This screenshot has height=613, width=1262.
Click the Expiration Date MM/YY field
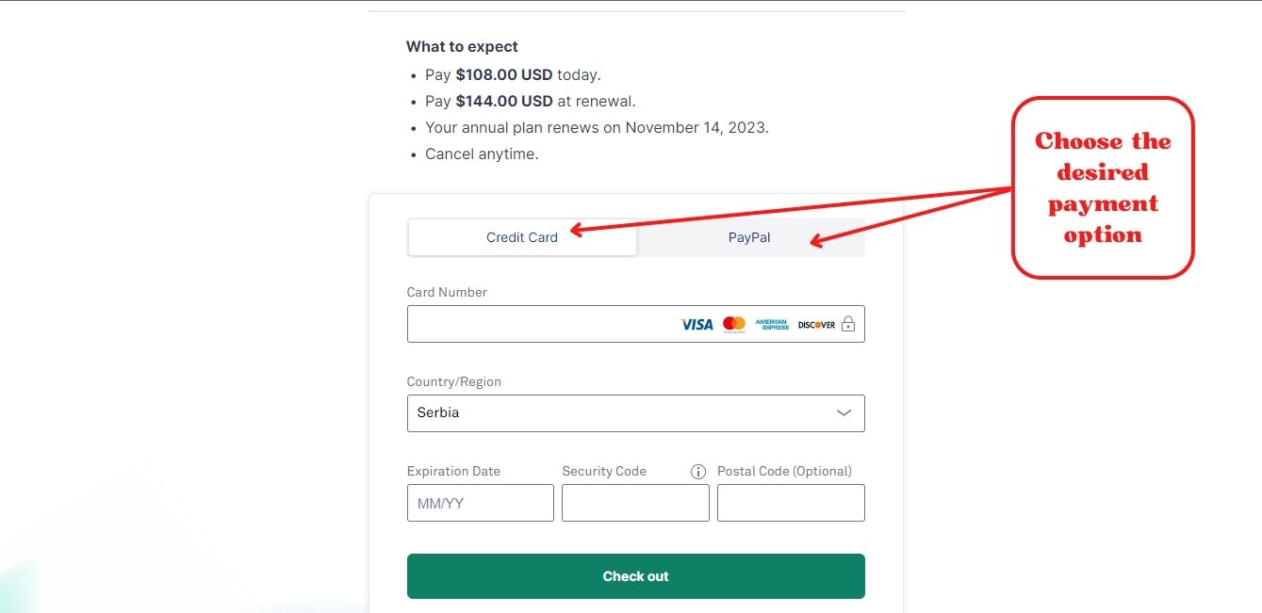pyautogui.click(x=480, y=503)
